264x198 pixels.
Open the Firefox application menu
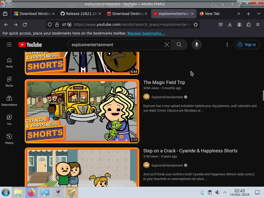[258, 24]
